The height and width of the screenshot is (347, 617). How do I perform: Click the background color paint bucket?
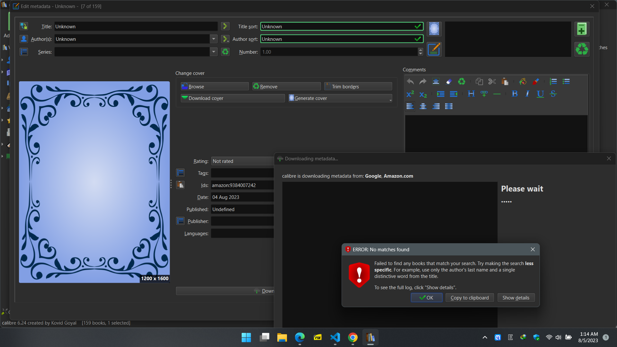click(523, 82)
